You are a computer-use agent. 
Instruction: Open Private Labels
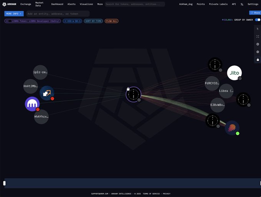pyautogui.click(x=218, y=4)
